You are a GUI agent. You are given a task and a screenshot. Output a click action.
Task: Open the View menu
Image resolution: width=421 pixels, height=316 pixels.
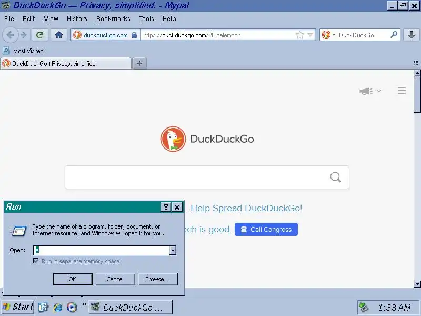pyautogui.click(x=51, y=19)
